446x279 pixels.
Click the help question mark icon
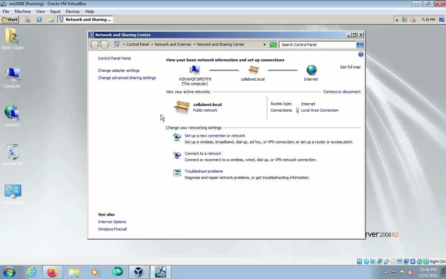[361, 54]
